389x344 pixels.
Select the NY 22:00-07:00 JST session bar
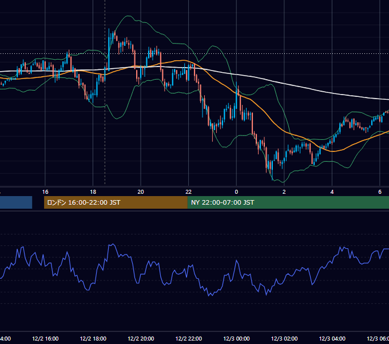[288, 202]
